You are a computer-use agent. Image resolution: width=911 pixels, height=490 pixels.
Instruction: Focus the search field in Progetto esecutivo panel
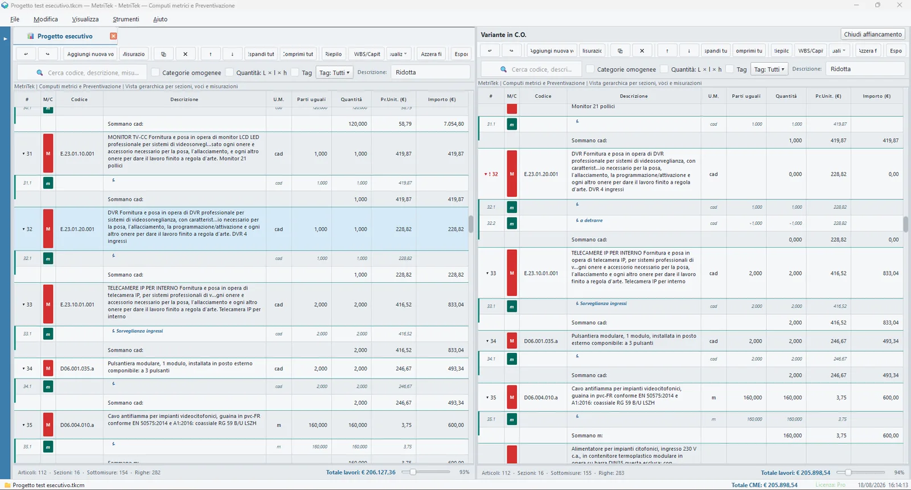[81, 73]
